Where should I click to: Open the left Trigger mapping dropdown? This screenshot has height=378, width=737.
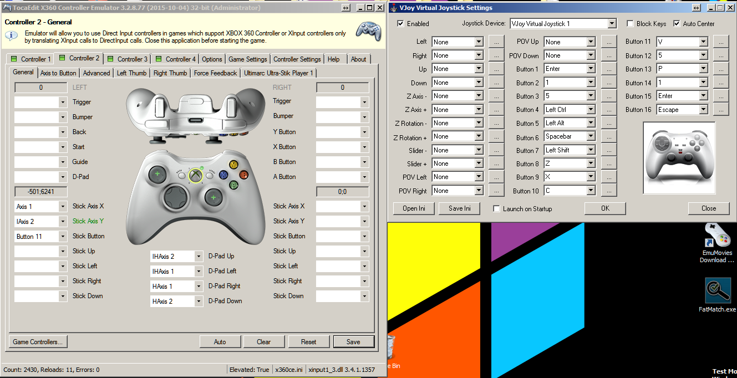62,103
